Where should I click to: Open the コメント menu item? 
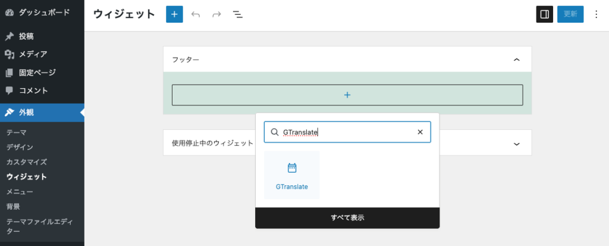point(33,91)
